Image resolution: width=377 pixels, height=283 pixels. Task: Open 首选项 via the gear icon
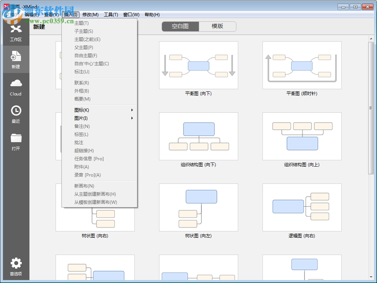click(x=16, y=263)
